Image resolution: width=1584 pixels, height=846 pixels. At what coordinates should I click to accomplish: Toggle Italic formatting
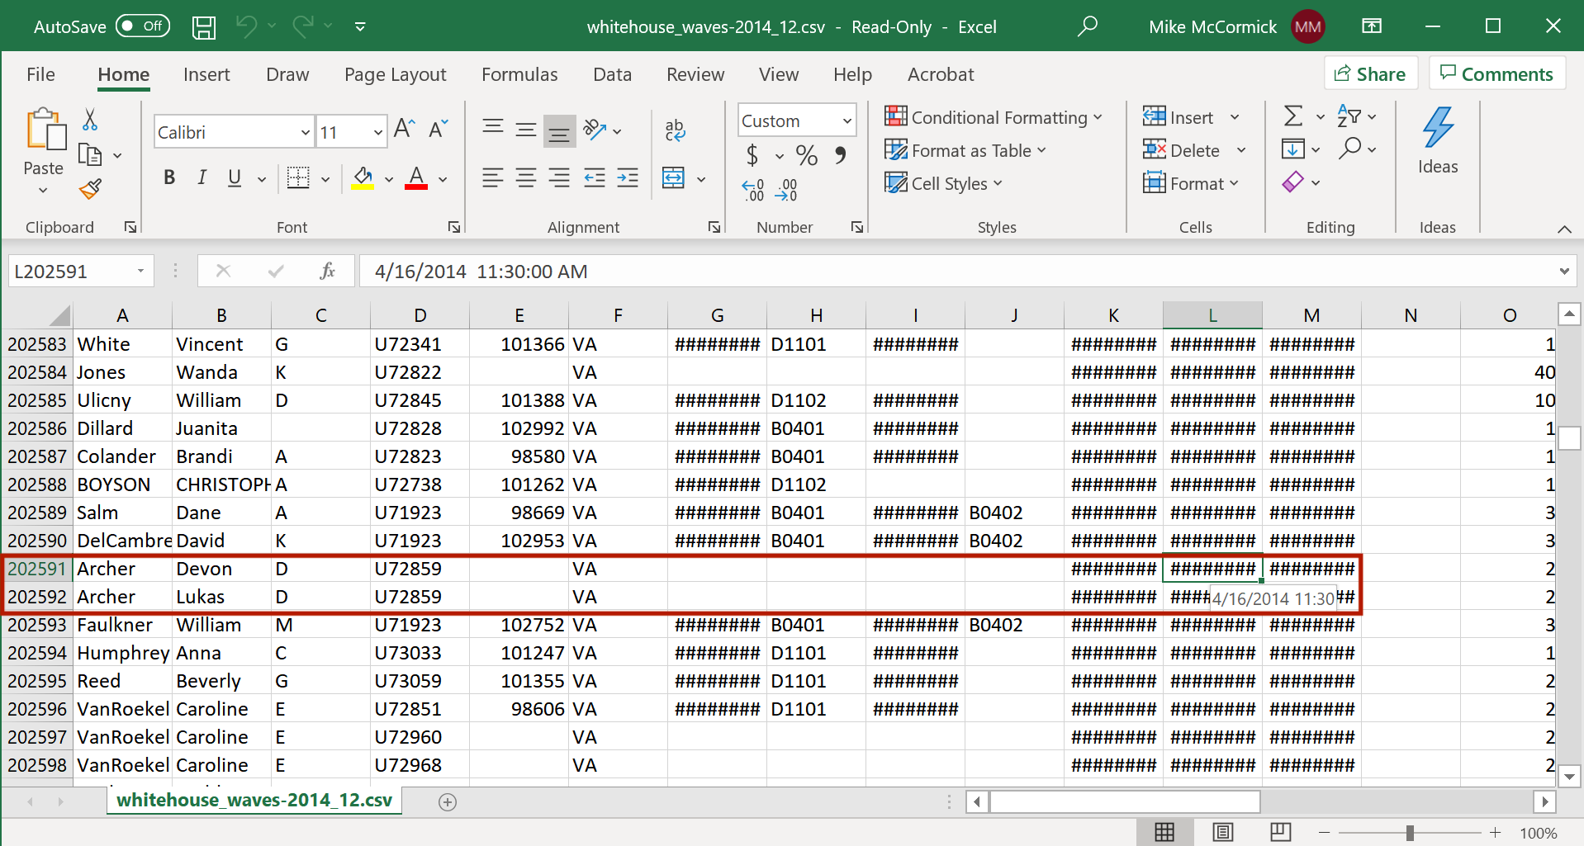click(x=202, y=178)
